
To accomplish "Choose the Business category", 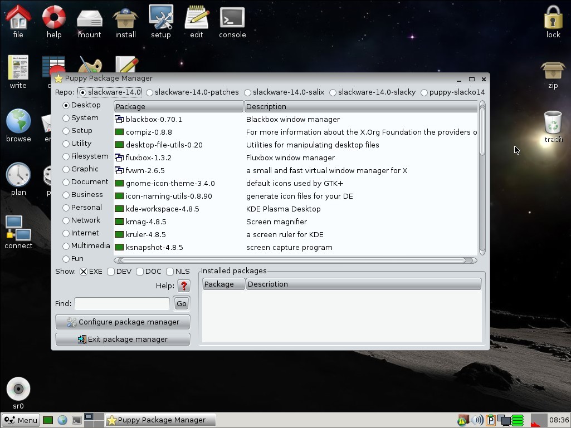I will (82, 195).
